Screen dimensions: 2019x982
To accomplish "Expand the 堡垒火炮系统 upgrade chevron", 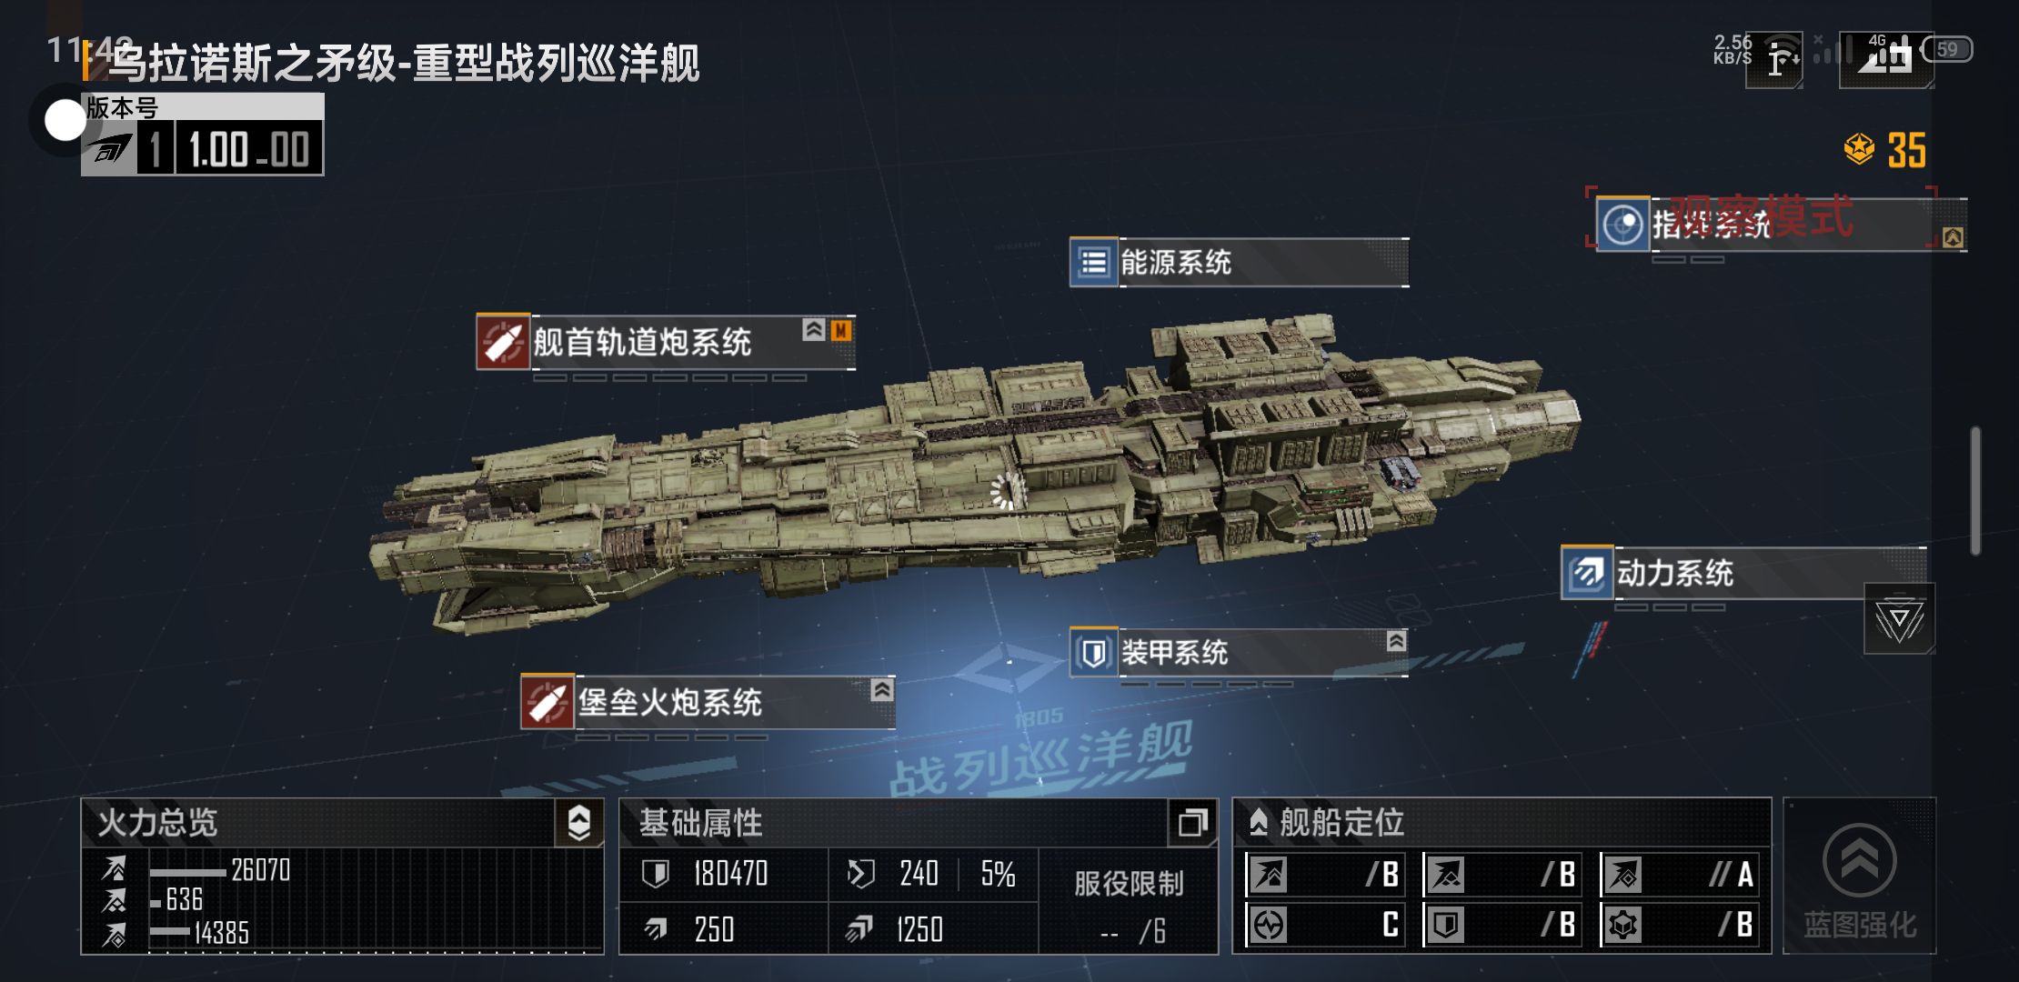I will click(x=881, y=689).
